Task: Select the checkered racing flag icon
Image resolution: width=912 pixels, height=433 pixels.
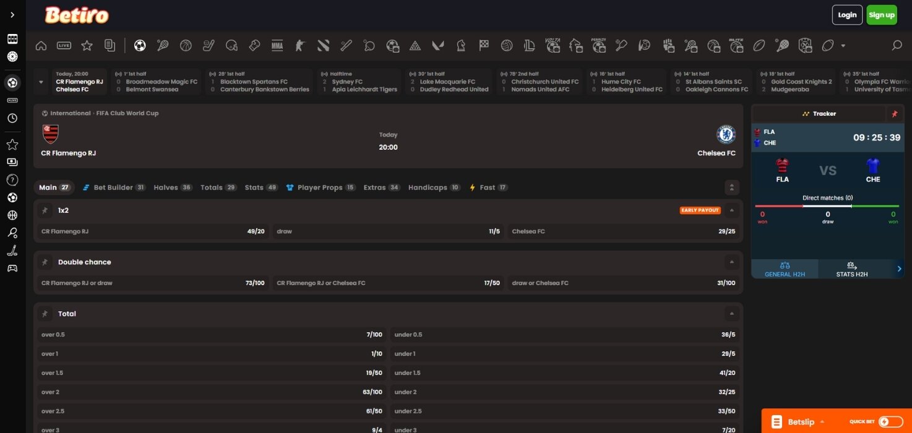Action: [x=484, y=45]
